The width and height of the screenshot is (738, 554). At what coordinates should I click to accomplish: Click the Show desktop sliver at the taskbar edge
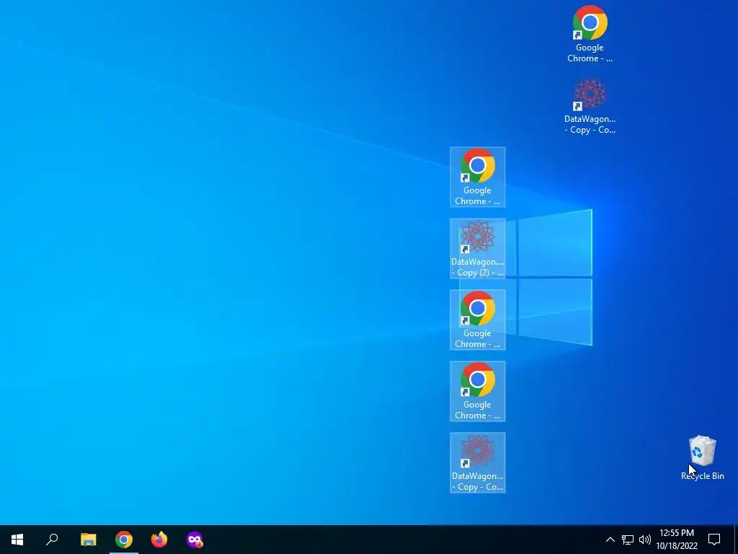[736, 540]
